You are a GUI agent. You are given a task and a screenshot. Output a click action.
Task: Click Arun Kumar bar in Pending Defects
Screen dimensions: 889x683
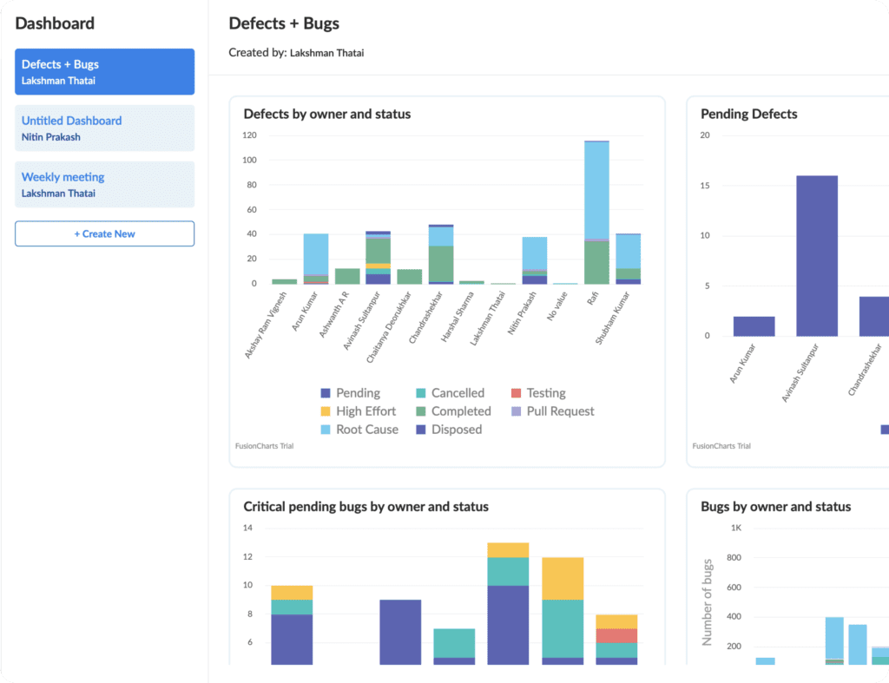(754, 326)
